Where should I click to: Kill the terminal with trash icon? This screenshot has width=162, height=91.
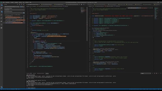tap(157, 73)
